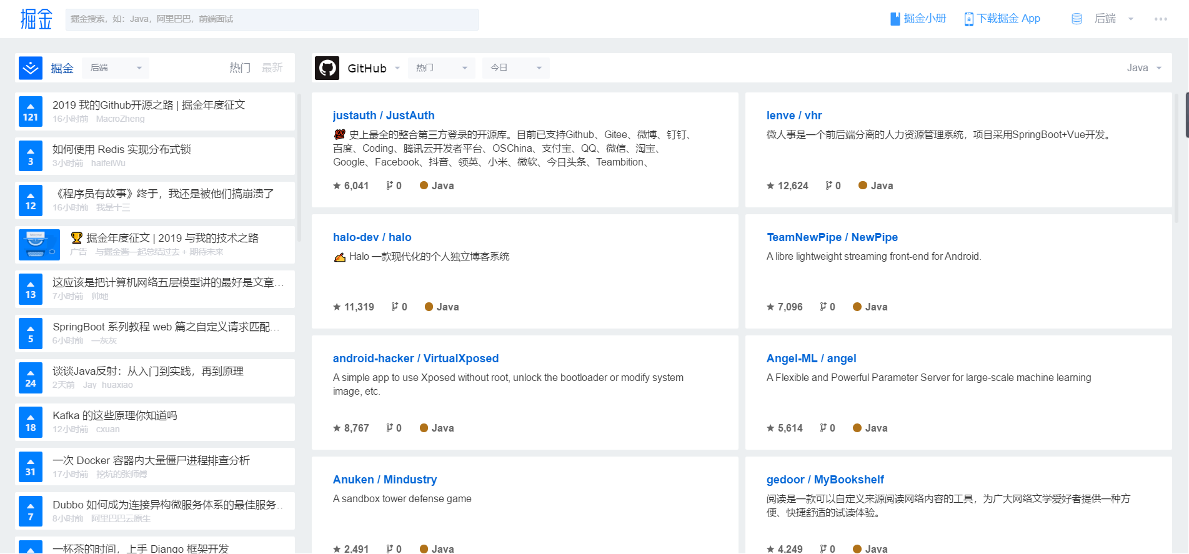Open the justauth / JustAuth repository link
This screenshot has height=554, width=1189.
tap(384, 116)
